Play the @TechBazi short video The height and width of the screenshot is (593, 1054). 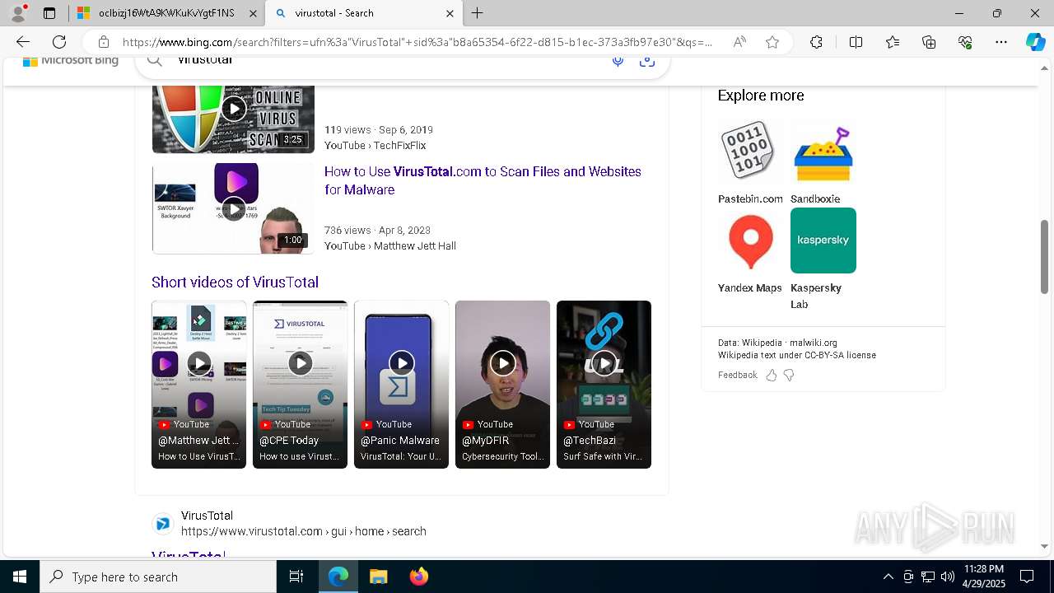tap(604, 385)
